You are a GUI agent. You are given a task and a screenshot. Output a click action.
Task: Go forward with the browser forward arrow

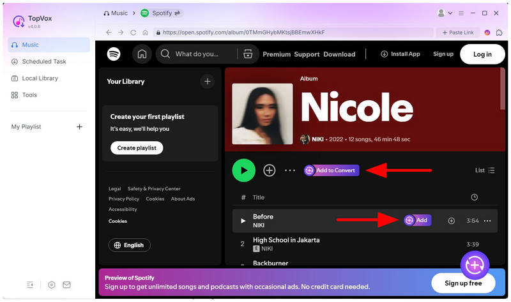point(121,33)
